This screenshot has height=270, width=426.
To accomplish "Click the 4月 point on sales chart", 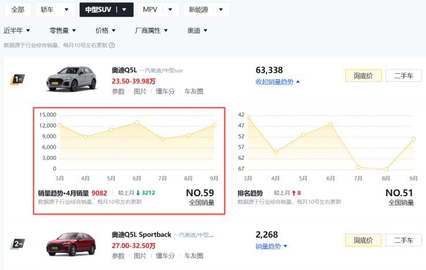I will point(85,137).
